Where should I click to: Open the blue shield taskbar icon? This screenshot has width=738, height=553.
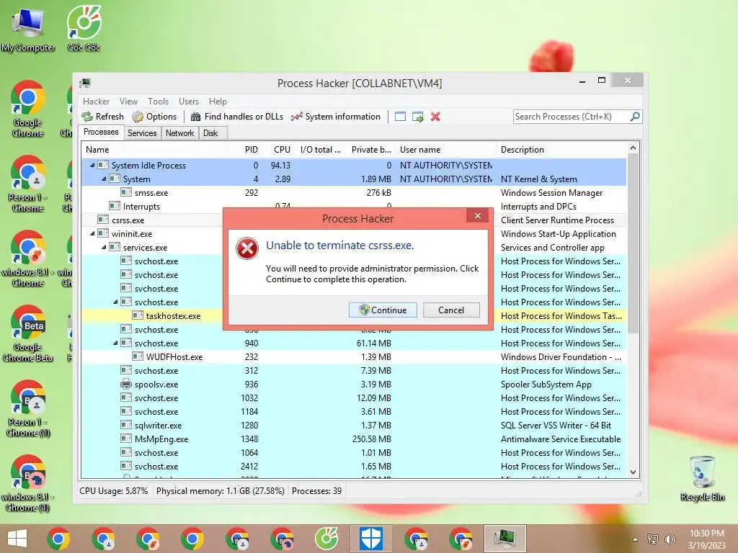click(370, 539)
